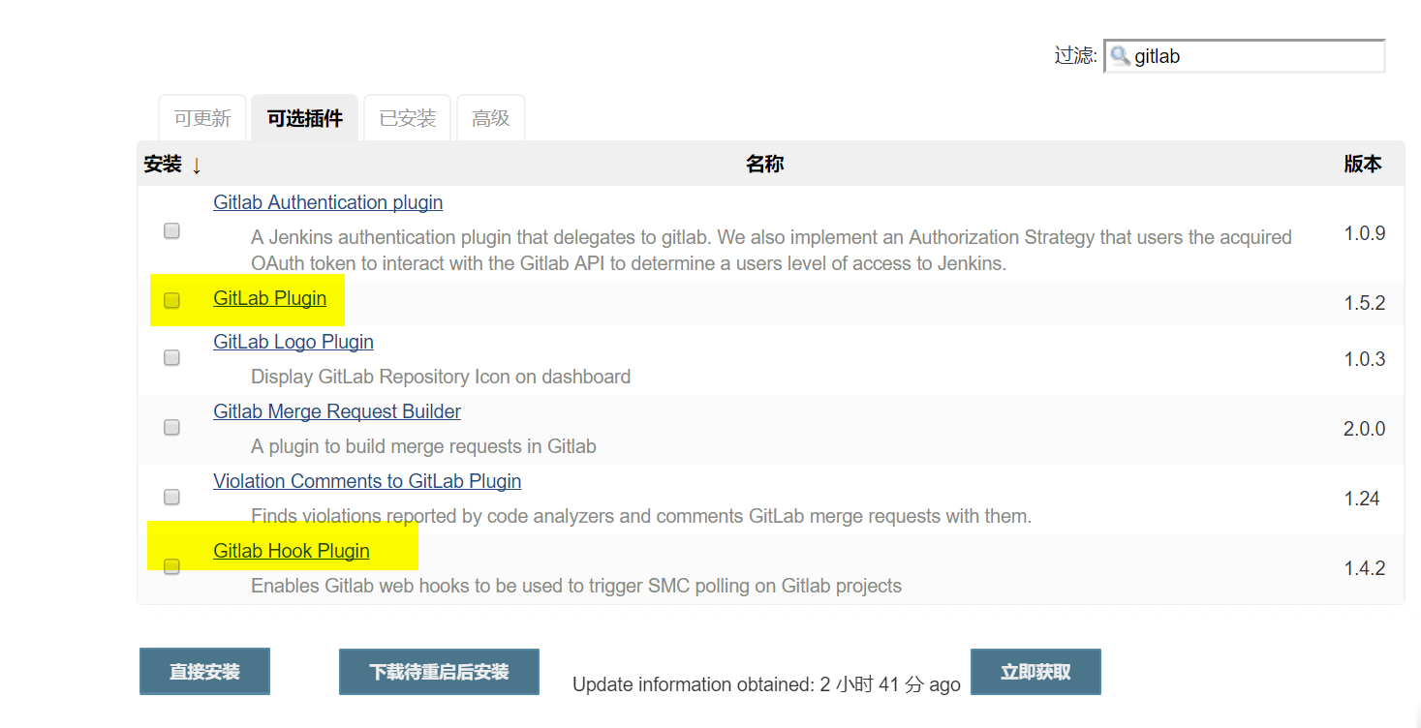Click the sort arrow beside 安装 header
The width and height of the screenshot is (1421, 728).
[x=197, y=166]
